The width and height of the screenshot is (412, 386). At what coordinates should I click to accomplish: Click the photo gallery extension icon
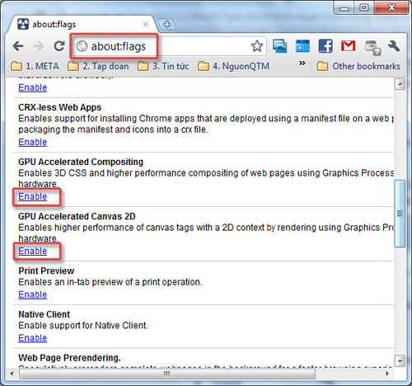click(280, 46)
